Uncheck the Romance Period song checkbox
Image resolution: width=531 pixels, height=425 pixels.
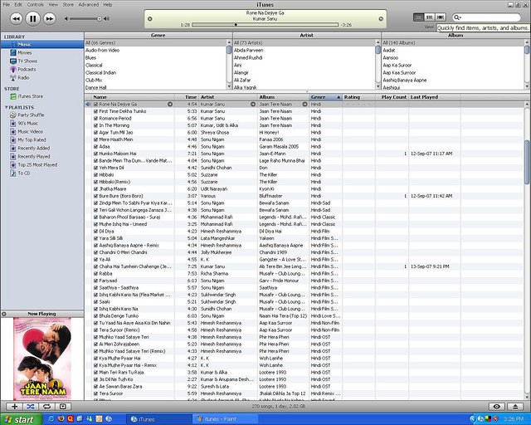[96, 118]
